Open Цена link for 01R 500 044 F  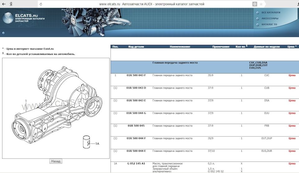point(292,138)
